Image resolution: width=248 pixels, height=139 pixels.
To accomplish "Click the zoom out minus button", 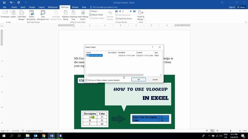I will pyautogui.click(x=221, y=131).
